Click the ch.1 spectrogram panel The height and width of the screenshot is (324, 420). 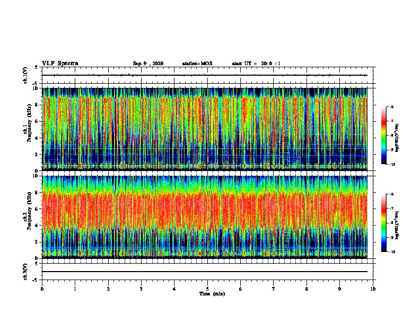tap(205, 129)
